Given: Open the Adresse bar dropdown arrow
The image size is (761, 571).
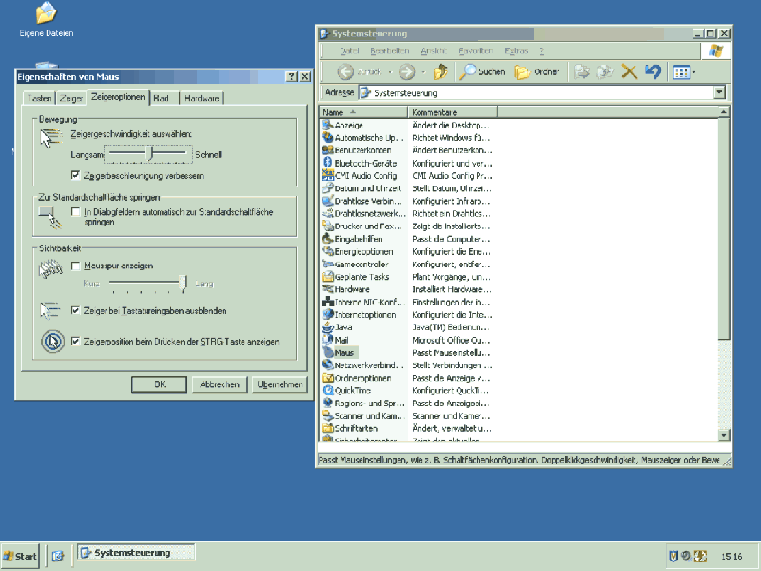Looking at the screenshot, I should tap(719, 92).
